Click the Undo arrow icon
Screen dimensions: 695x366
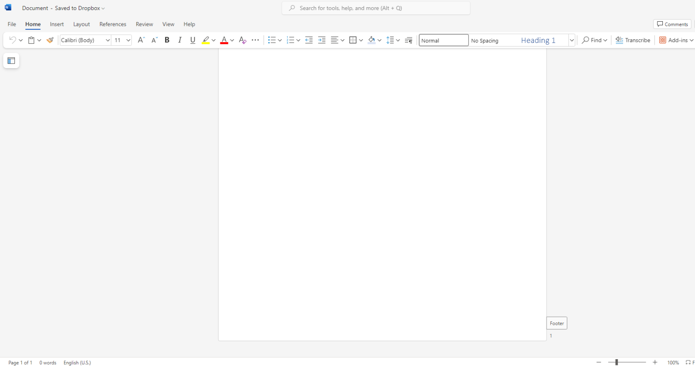[13, 40]
